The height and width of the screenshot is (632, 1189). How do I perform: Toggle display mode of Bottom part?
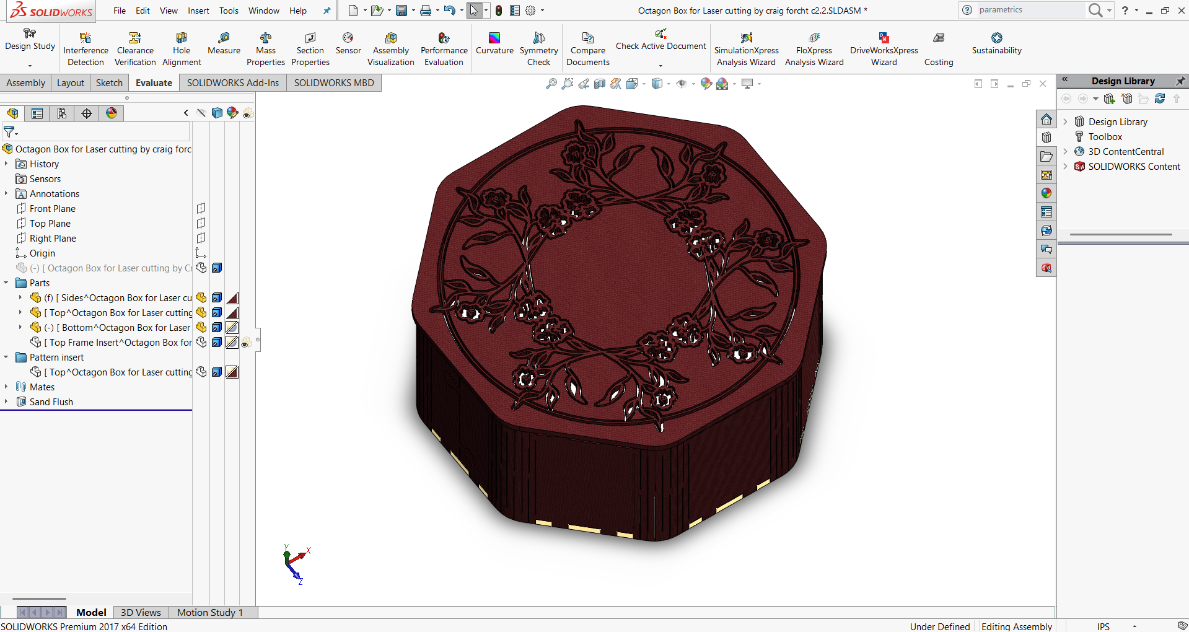click(217, 327)
